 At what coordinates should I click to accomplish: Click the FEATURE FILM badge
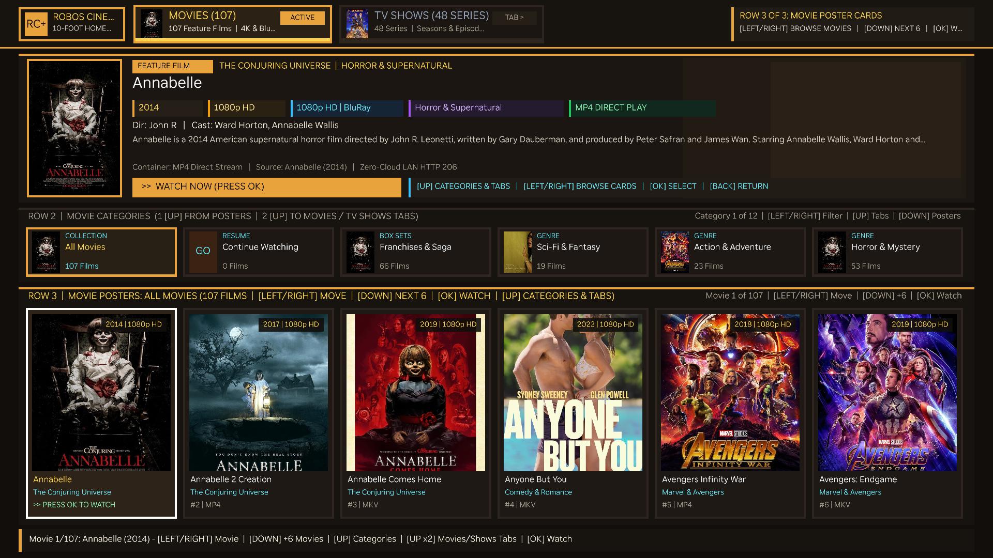point(173,66)
